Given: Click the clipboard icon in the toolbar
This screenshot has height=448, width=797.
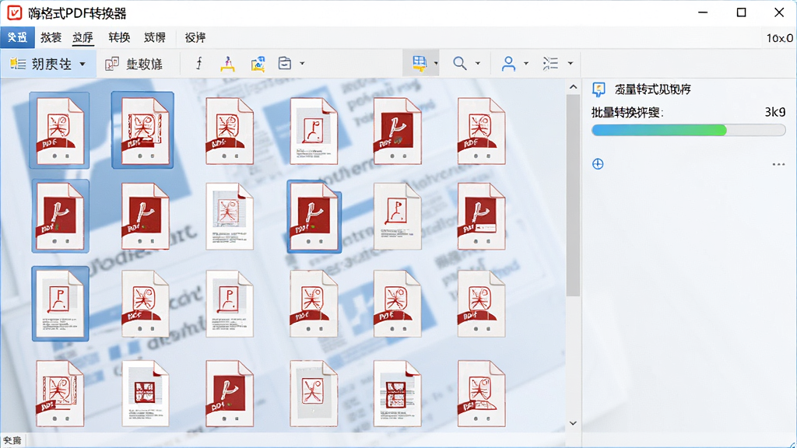Looking at the screenshot, I should click(x=285, y=63).
